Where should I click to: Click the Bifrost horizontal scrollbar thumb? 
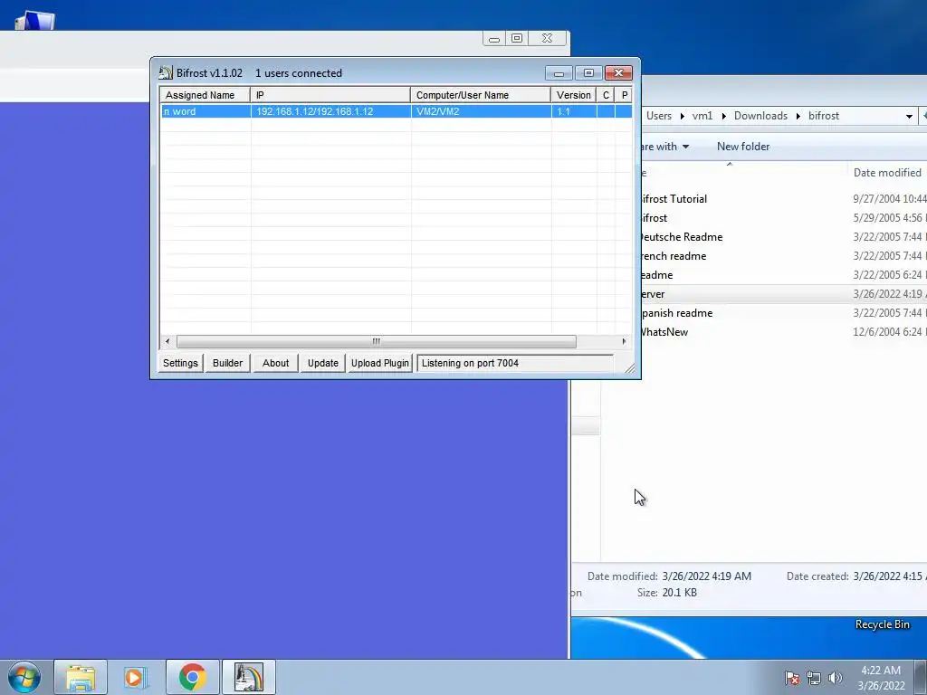[x=376, y=341]
